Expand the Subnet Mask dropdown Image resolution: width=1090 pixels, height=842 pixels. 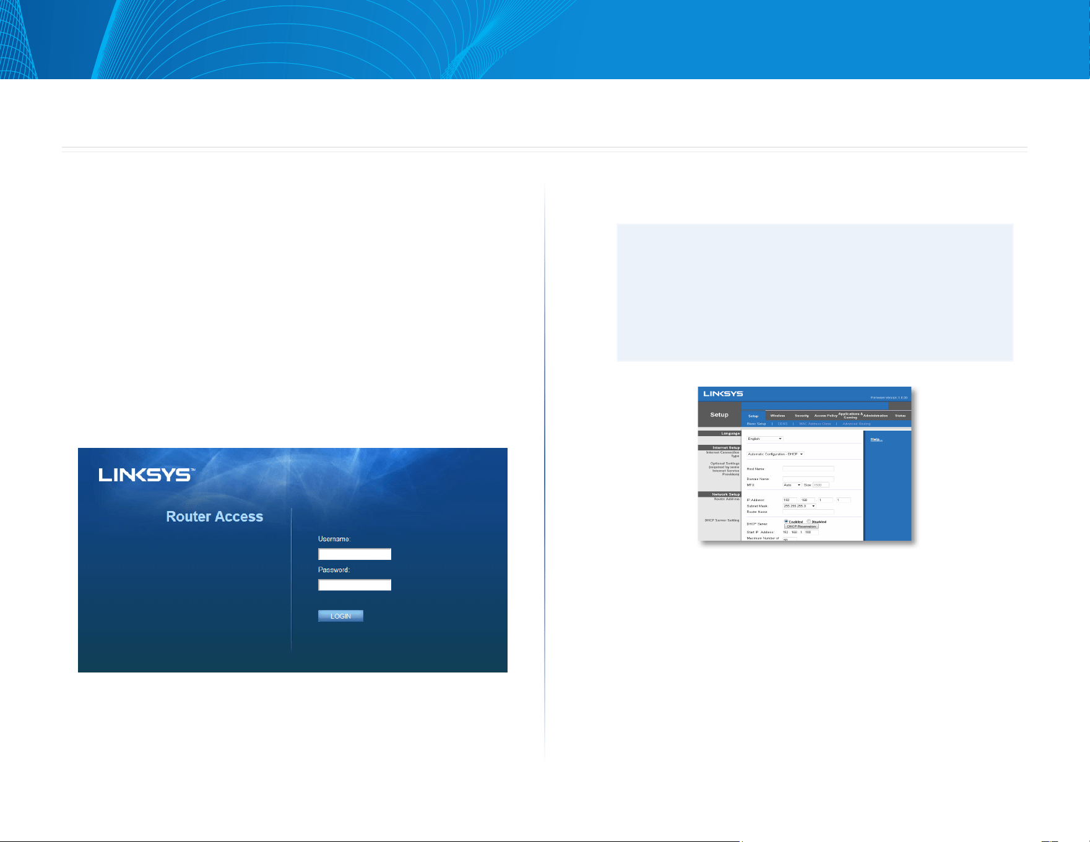coord(800,506)
